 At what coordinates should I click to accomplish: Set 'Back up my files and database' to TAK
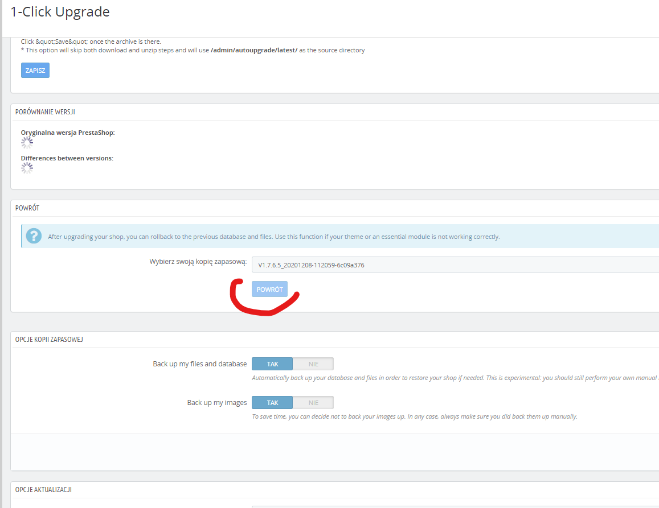click(x=272, y=364)
